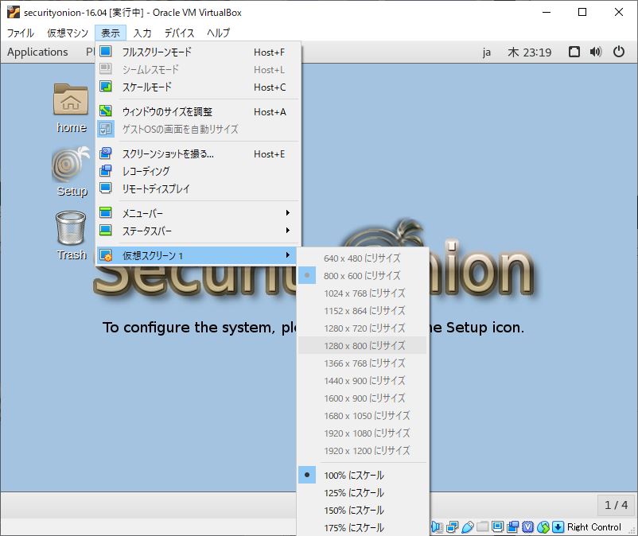Choose ウィンドウのサイズを調整 entry

coord(198,111)
